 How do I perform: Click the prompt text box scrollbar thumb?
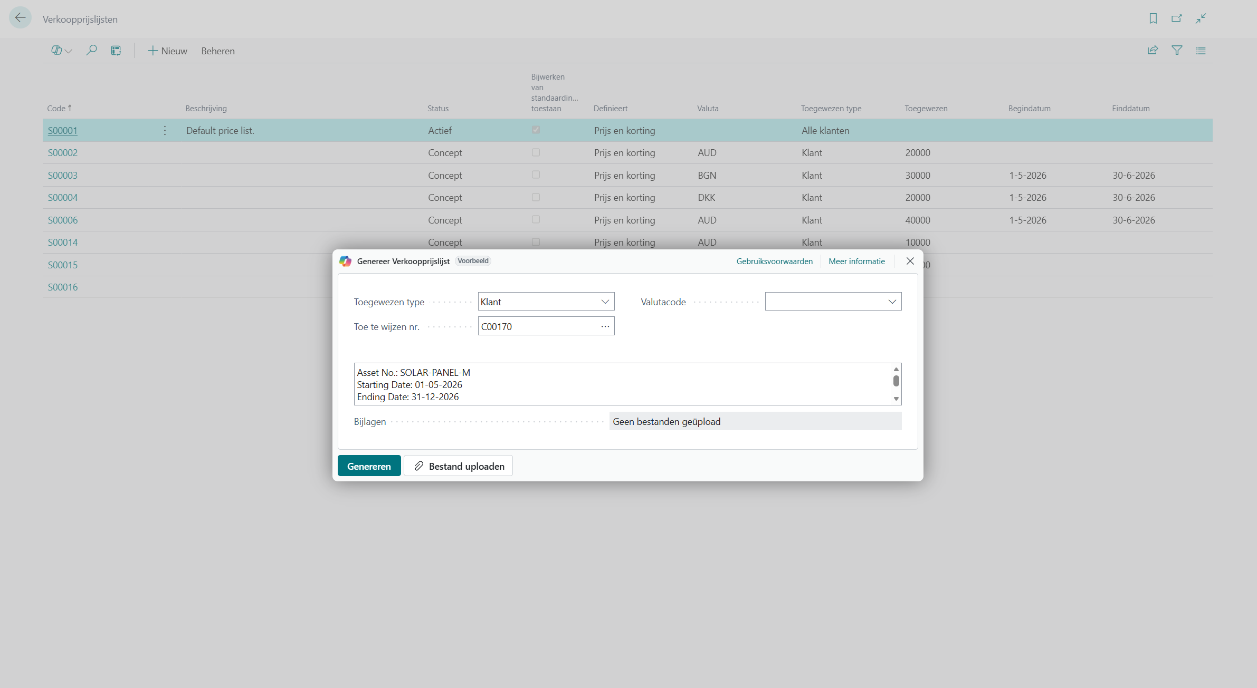[x=896, y=381]
